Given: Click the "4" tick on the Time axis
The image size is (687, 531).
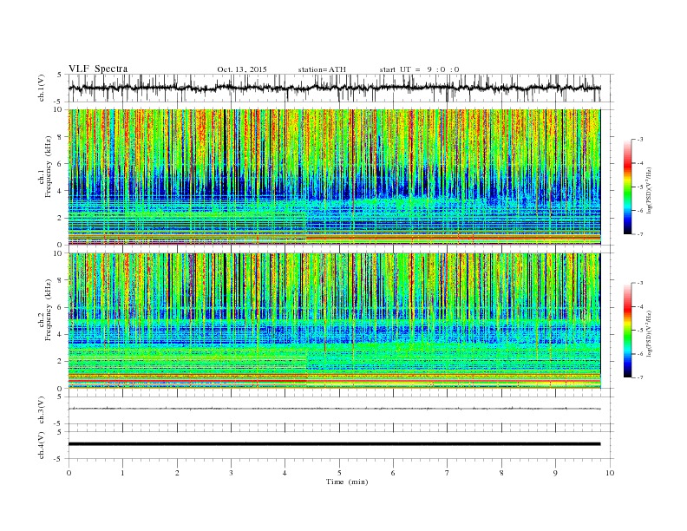Looking at the screenshot, I should coord(285,473).
